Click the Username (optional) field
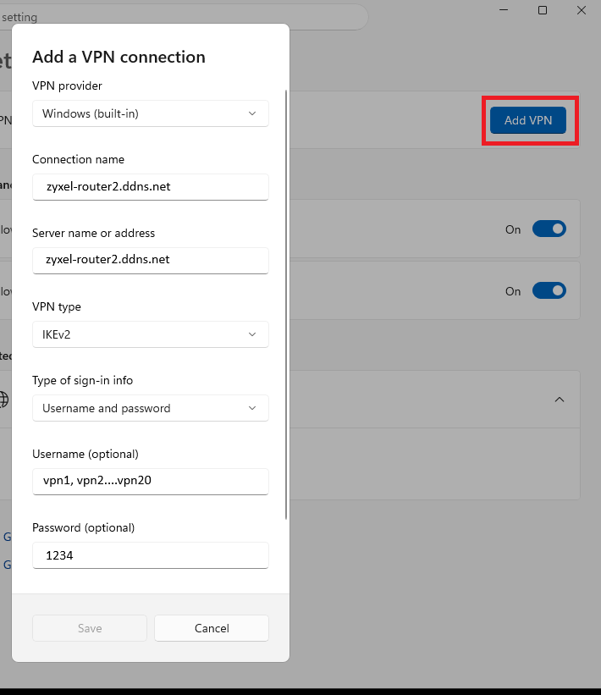 151,481
